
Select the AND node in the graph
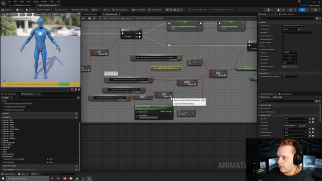click(x=187, y=82)
